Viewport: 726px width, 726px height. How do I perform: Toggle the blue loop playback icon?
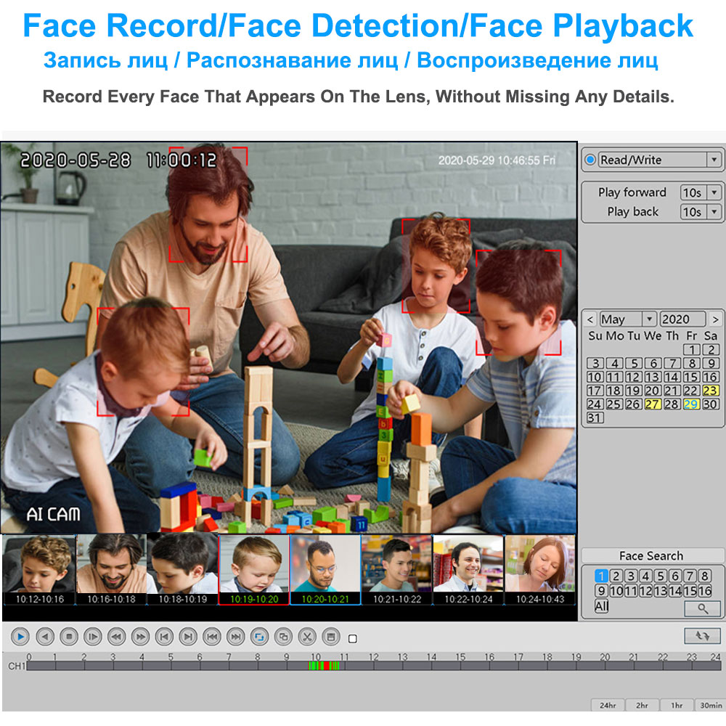pyautogui.click(x=259, y=637)
